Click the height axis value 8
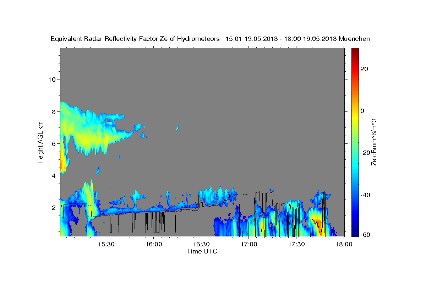This screenshot has width=426, height=284. click(x=53, y=111)
